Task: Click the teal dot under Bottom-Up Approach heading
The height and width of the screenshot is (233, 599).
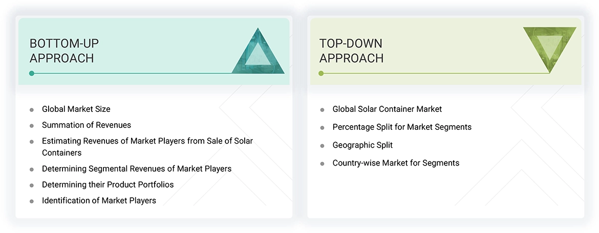Action: click(x=32, y=74)
